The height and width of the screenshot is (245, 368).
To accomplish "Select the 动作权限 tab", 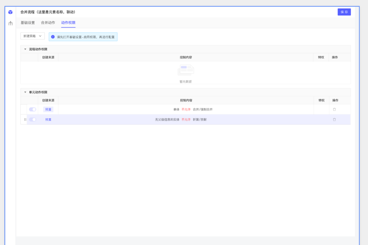I will [x=68, y=23].
